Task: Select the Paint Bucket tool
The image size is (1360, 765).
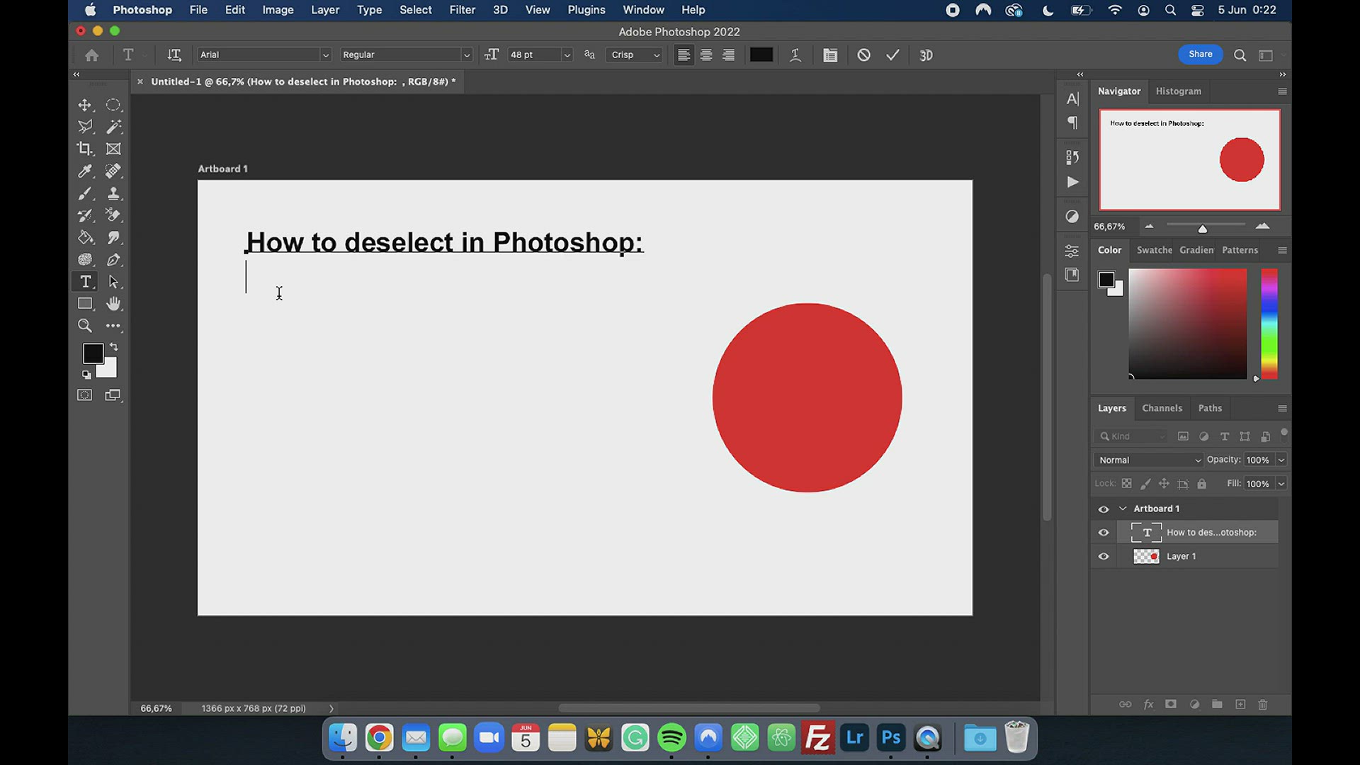Action: [85, 237]
